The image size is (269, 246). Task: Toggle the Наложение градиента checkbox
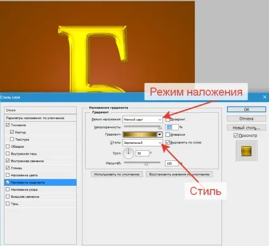(8, 182)
